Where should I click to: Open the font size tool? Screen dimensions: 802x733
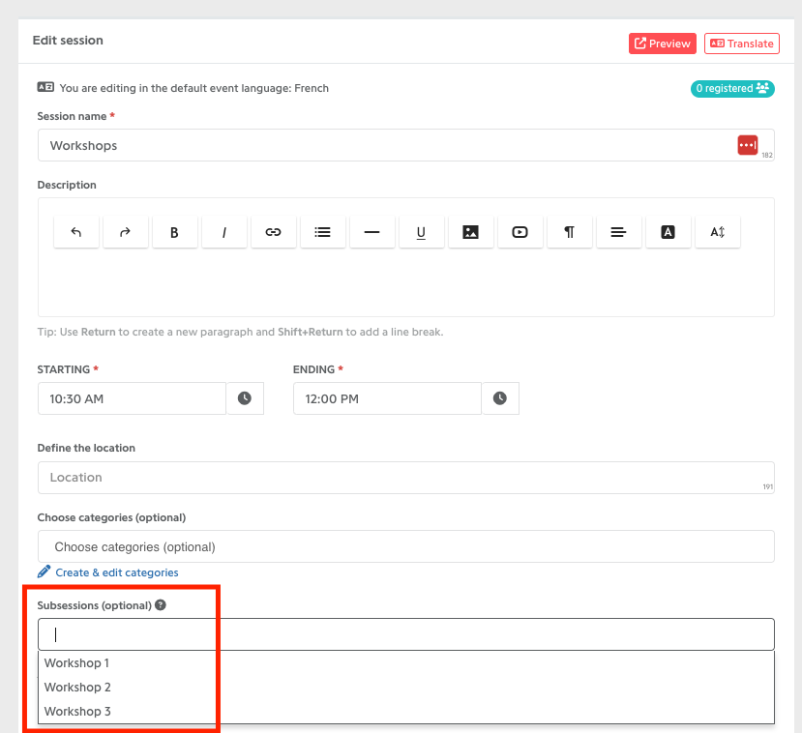point(718,232)
